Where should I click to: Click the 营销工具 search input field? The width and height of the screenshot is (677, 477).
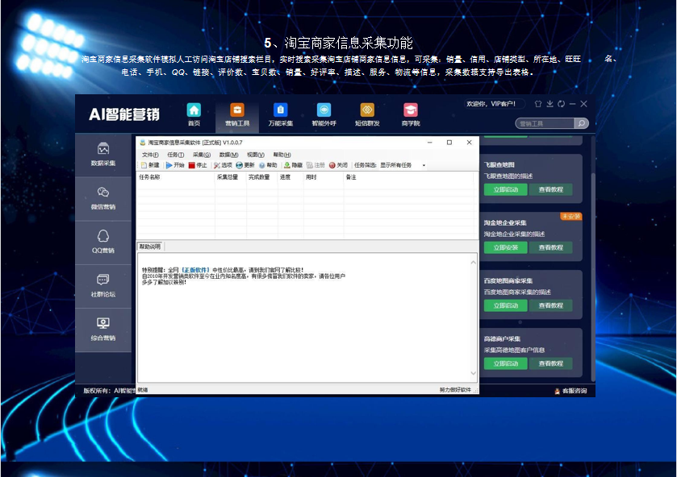(x=545, y=124)
